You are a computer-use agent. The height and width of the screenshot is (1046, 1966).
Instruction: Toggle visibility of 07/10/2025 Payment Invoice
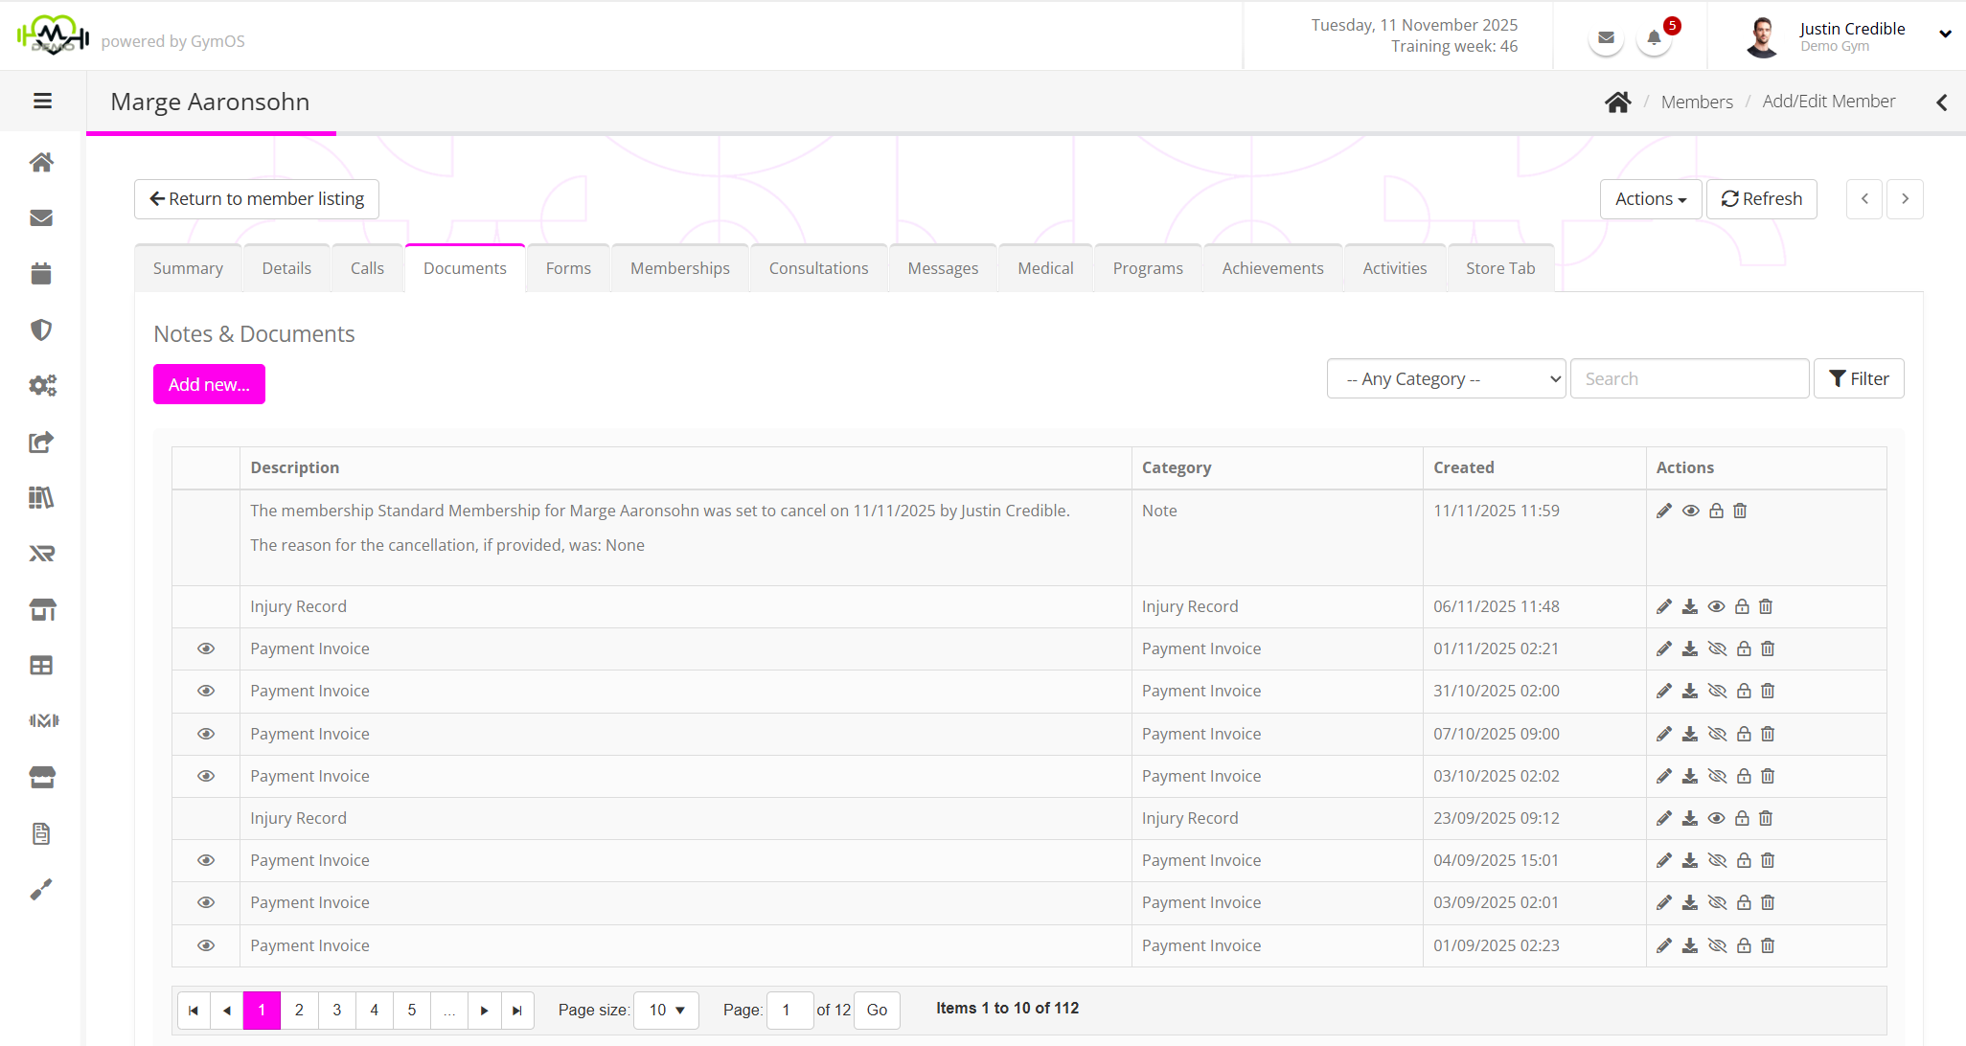click(1717, 735)
